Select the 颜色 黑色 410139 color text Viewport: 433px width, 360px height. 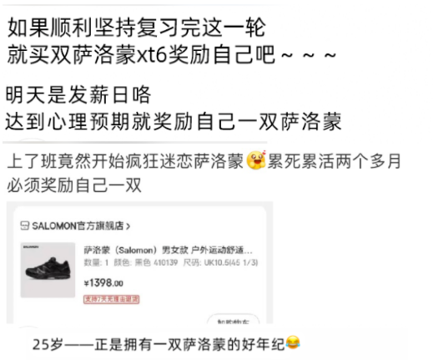click(145, 262)
